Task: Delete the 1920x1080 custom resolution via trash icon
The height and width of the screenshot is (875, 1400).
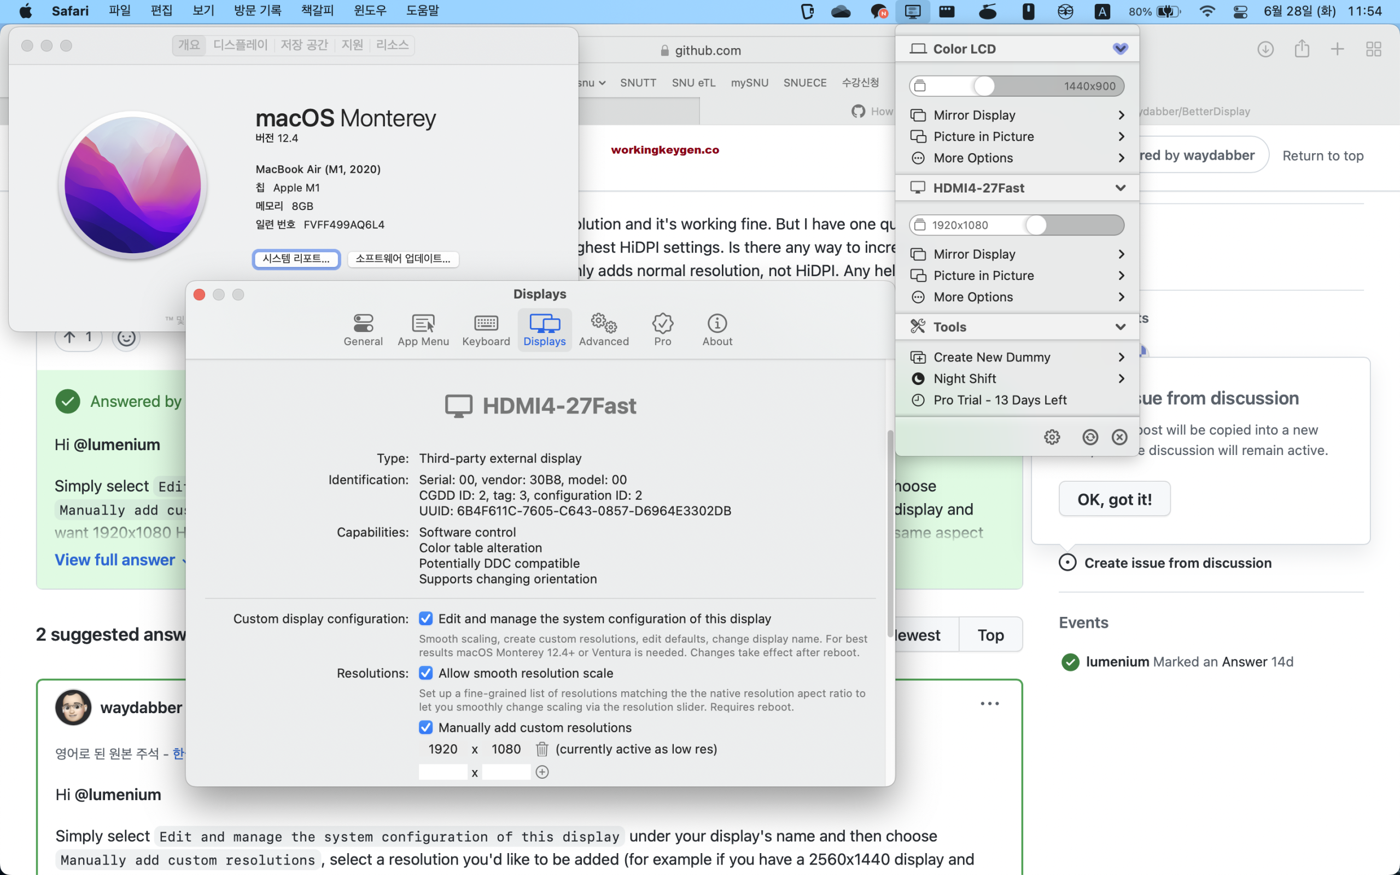Action: click(542, 748)
